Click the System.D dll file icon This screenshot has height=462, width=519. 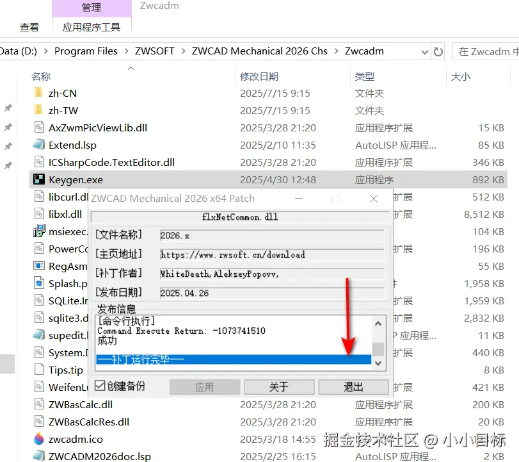pyautogui.click(x=39, y=352)
